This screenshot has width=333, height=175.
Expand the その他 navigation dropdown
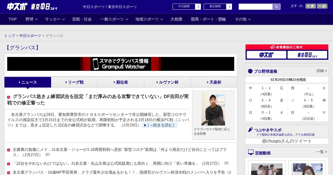pos(243,19)
